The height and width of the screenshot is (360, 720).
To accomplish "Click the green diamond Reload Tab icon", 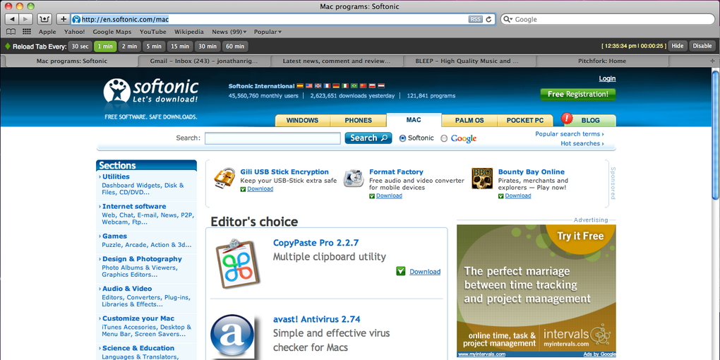I will (x=7, y=46).
